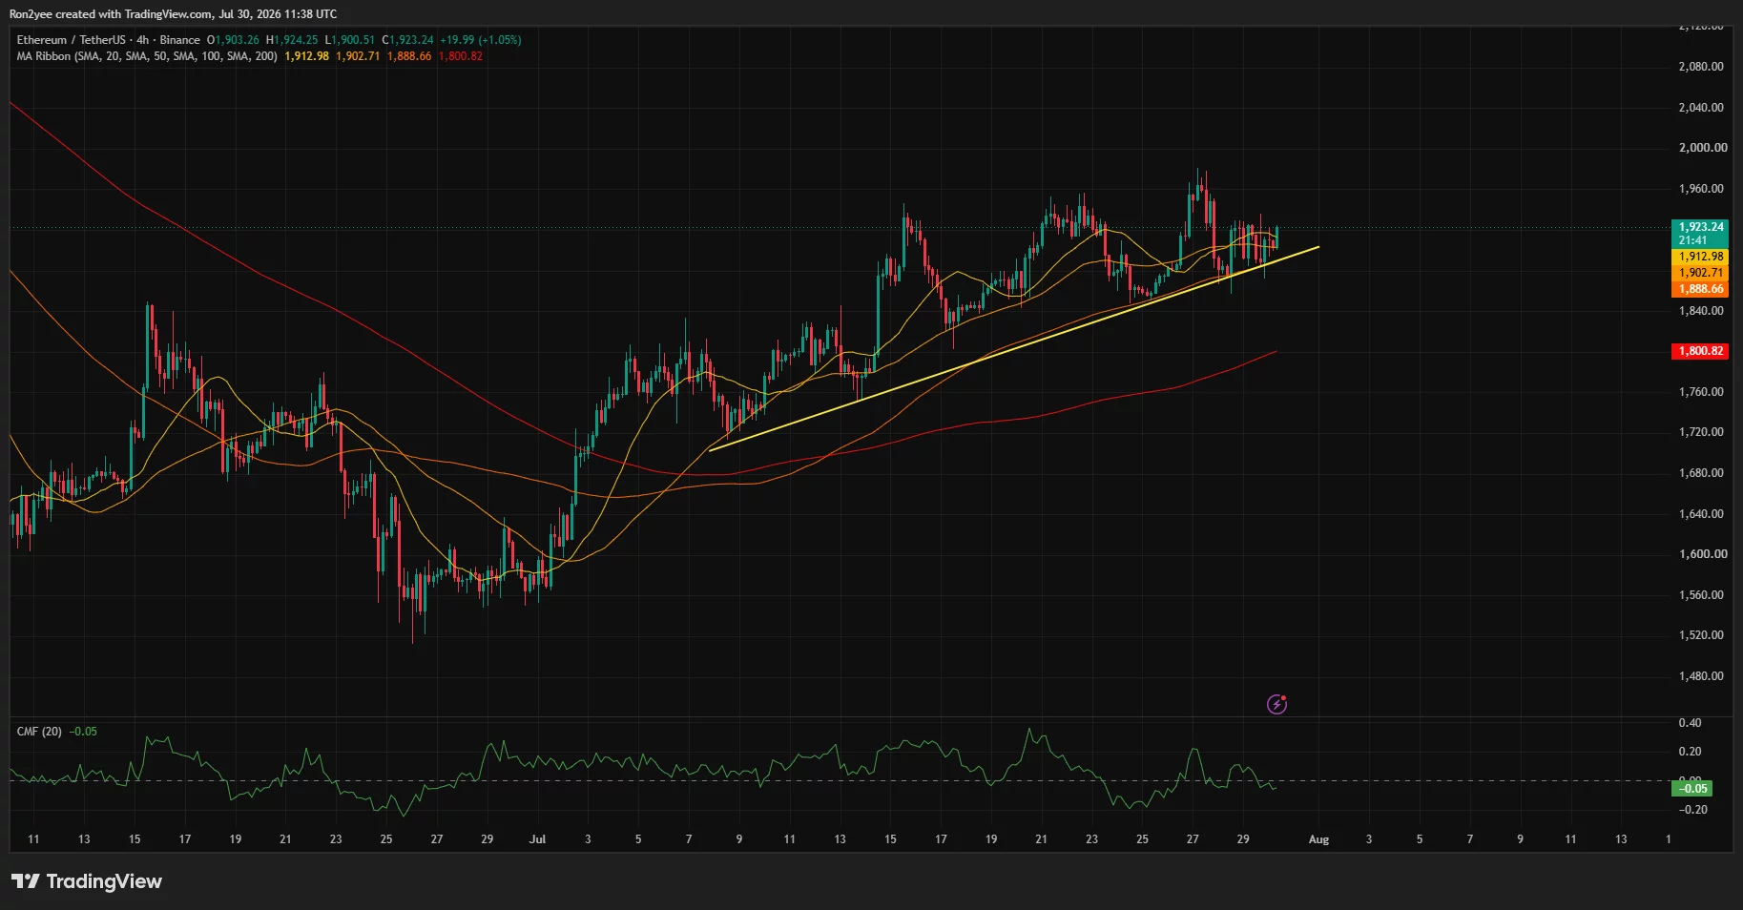Click the orange 1,888.66 price tag

pyautogui.click(x=1701, y=289)
